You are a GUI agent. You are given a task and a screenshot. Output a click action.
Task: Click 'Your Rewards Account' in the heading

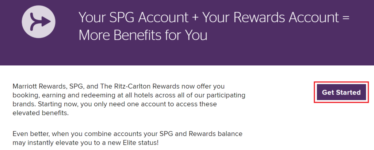tap(271, 18)
